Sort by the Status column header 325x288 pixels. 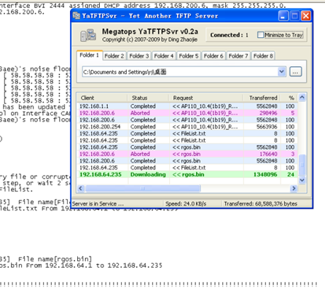coord(148,98)
